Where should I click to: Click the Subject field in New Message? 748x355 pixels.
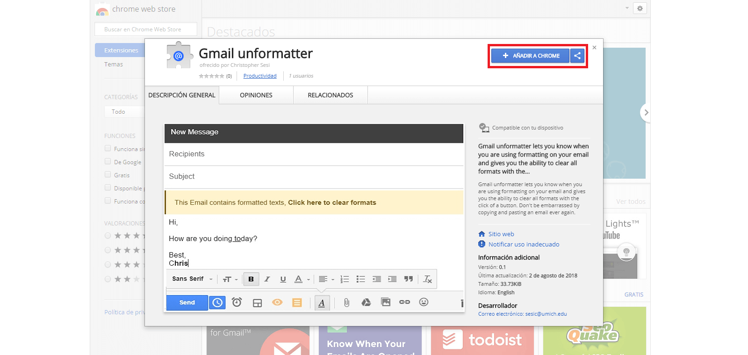point(314,176)
